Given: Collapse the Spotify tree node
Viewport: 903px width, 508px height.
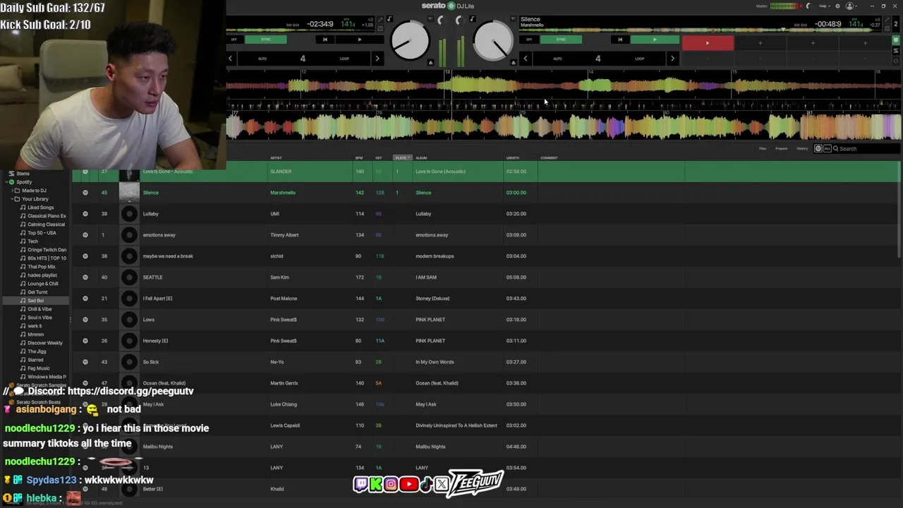Looking at the screenshot, I should pyautogui.click(x=6, y=182).
